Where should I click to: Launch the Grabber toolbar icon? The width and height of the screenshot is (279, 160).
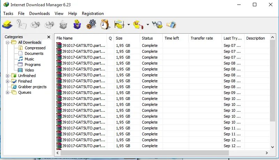157,25
